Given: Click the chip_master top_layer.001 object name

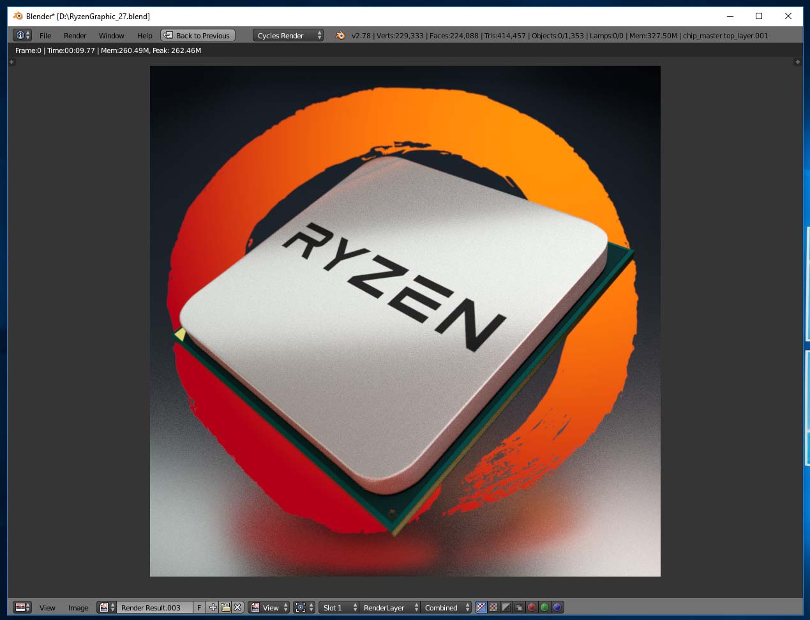Looking at the screenshot, I should [726, 36].
